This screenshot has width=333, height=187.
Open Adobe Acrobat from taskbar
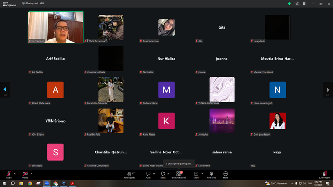click(x=72, y=183)
